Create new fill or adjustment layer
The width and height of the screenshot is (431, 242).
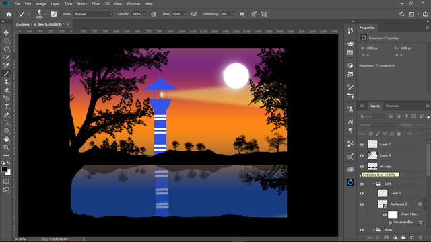(x=395, y=237)
